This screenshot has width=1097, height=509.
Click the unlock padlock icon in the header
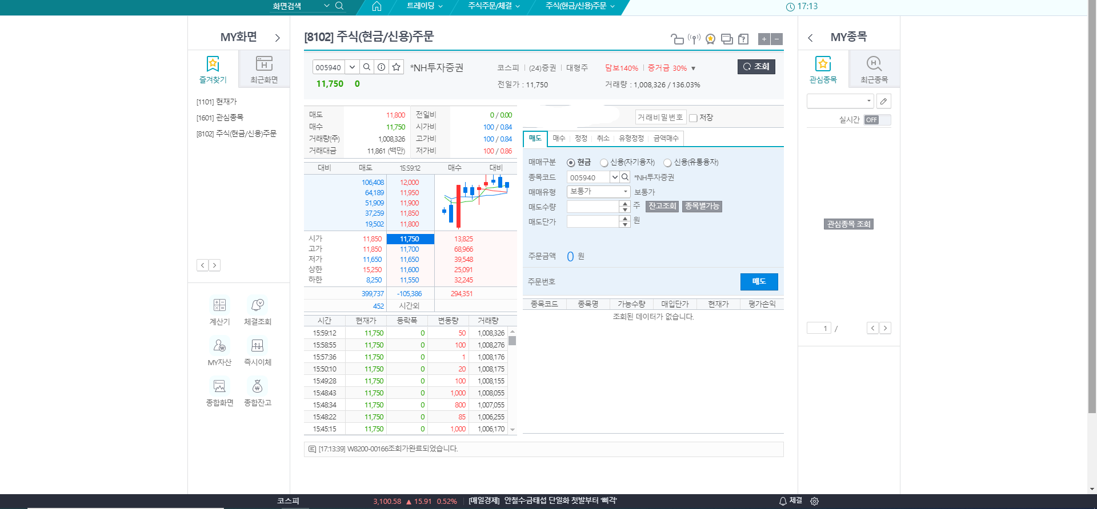click(x=677, y=39)
